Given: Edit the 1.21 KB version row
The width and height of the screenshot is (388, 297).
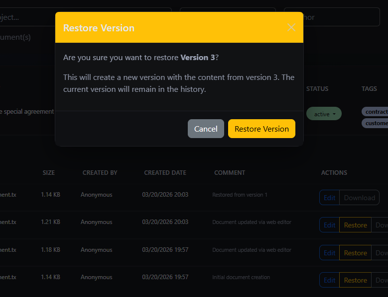Looking at the screenshot, I should click(x=329, y=225).
